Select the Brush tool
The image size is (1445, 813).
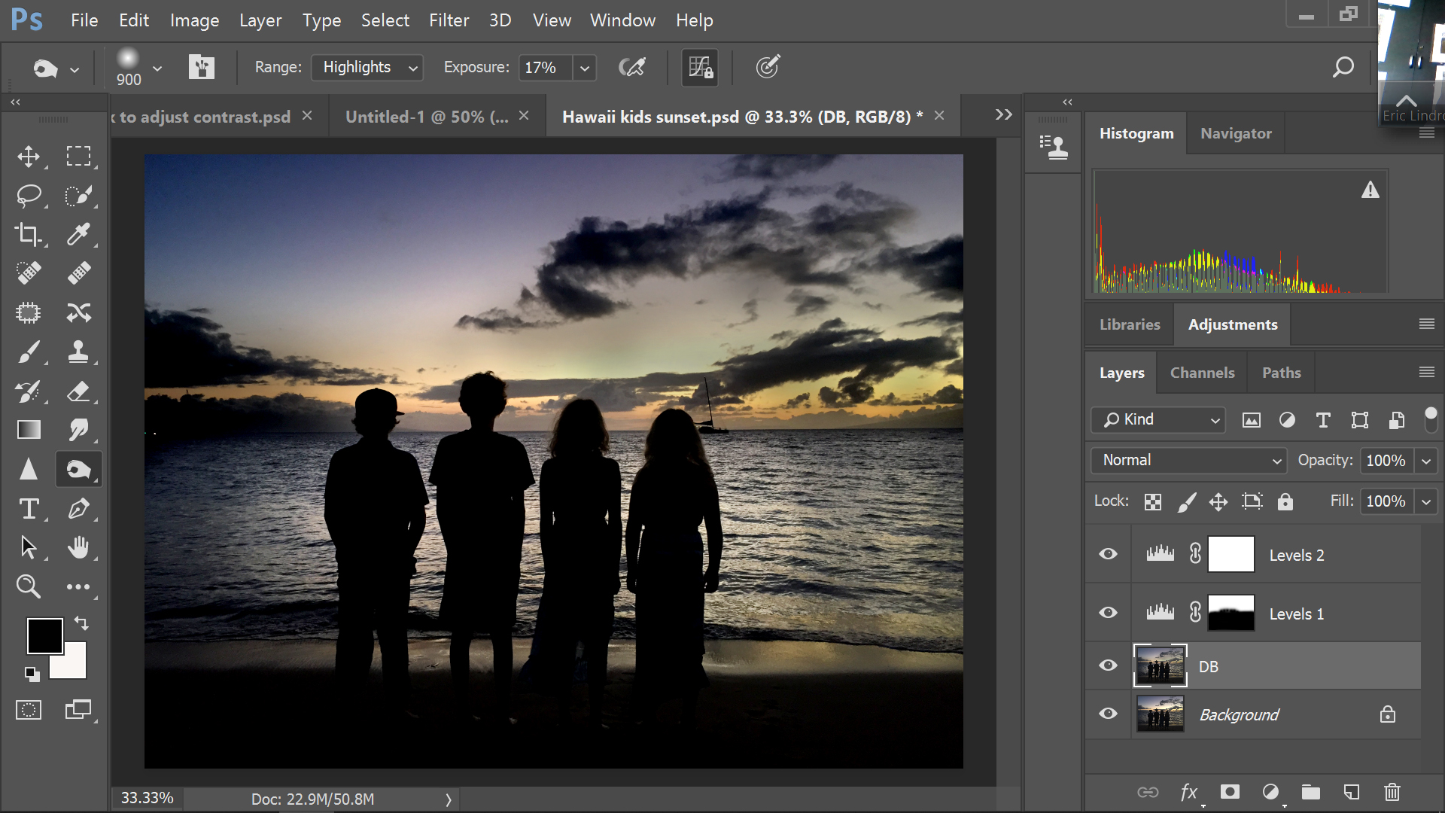[x=29, y=352]
